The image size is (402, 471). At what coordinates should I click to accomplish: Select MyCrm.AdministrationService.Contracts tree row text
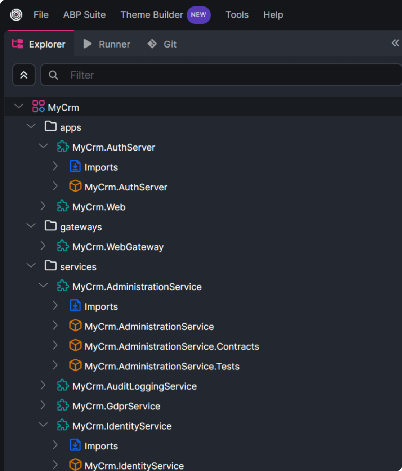click(x=172, y=346)
